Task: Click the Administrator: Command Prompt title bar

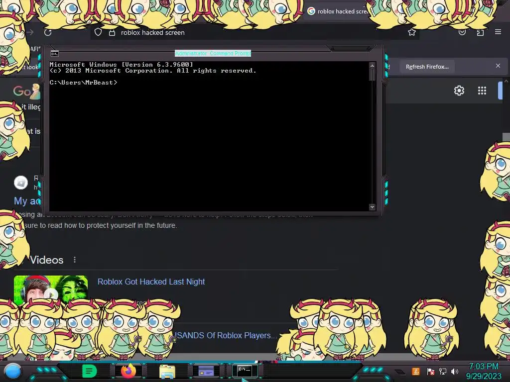Action: pyautogui.click(x=213, y=53)
